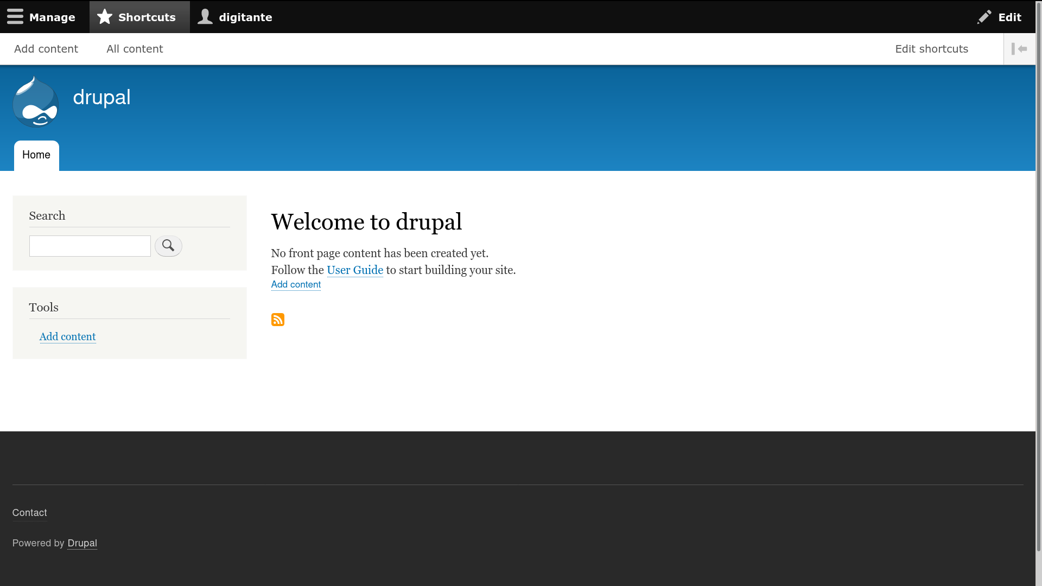The image size is (1042, 586).
Task: Click Edit shortcuts link
Action: click(x=931, y=49)
